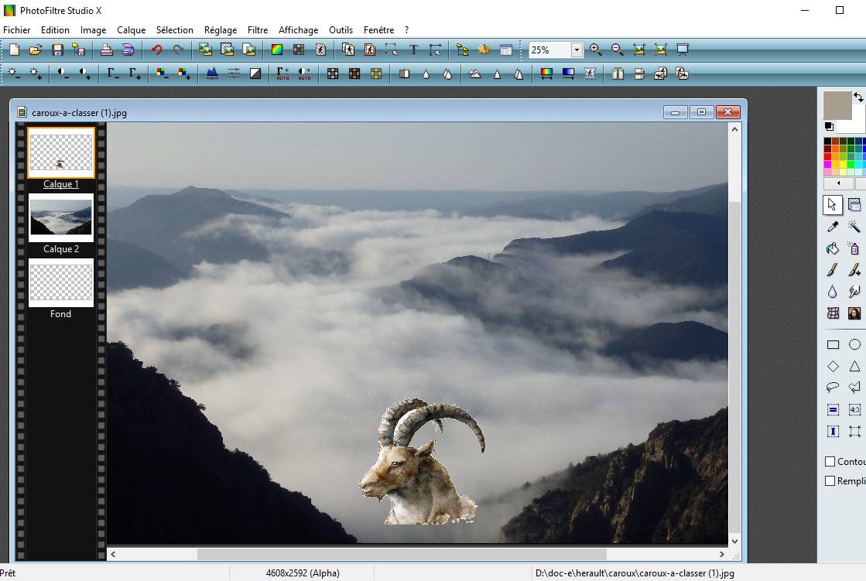Screen dimensions: 866x581
Task: Click the Text tool 'T' icon
Action: [413, 50]
